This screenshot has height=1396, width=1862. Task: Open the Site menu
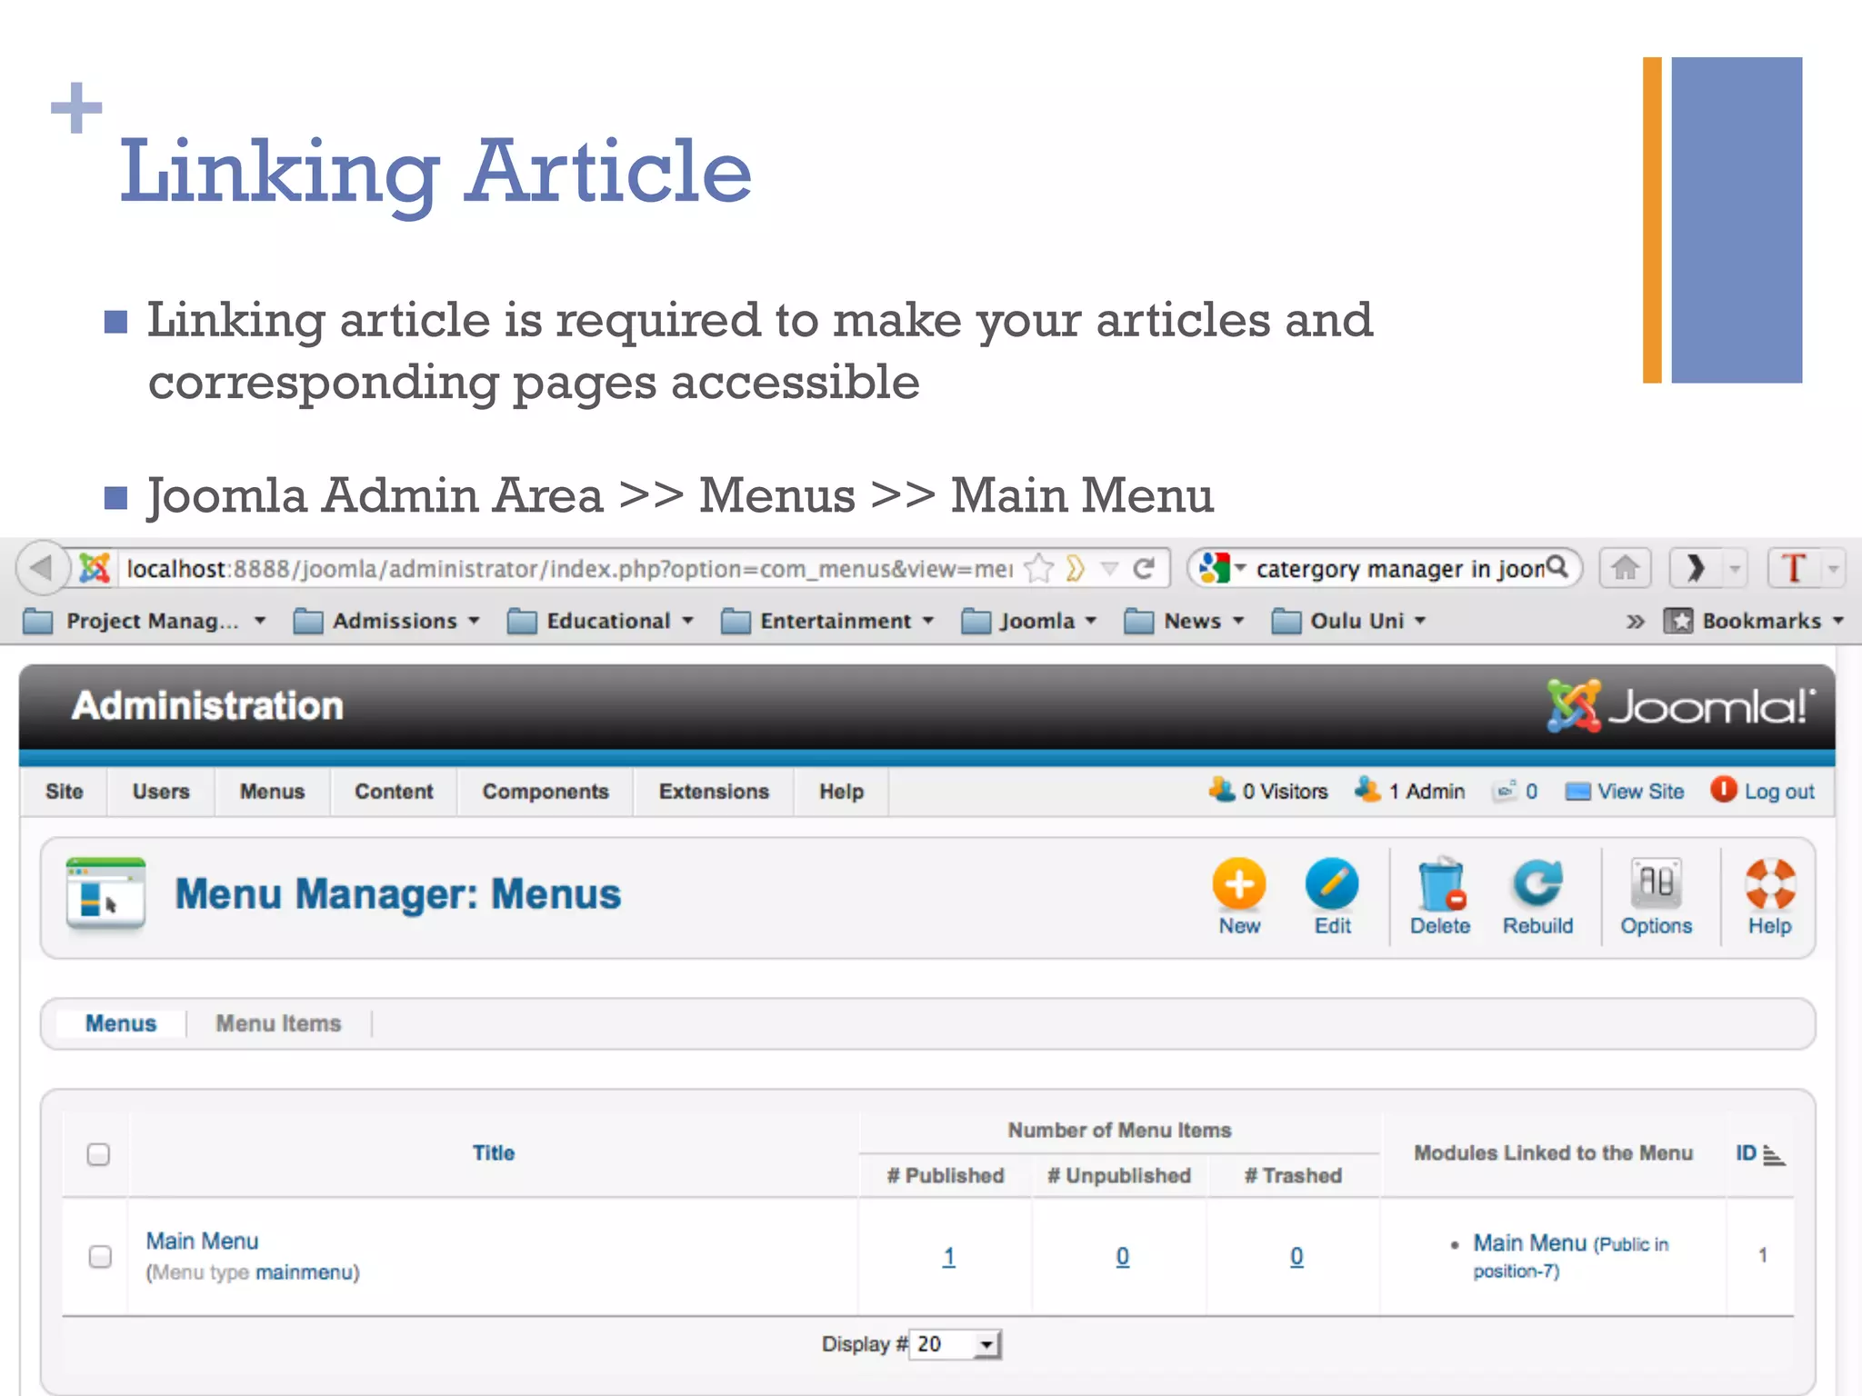click(64, 792)
